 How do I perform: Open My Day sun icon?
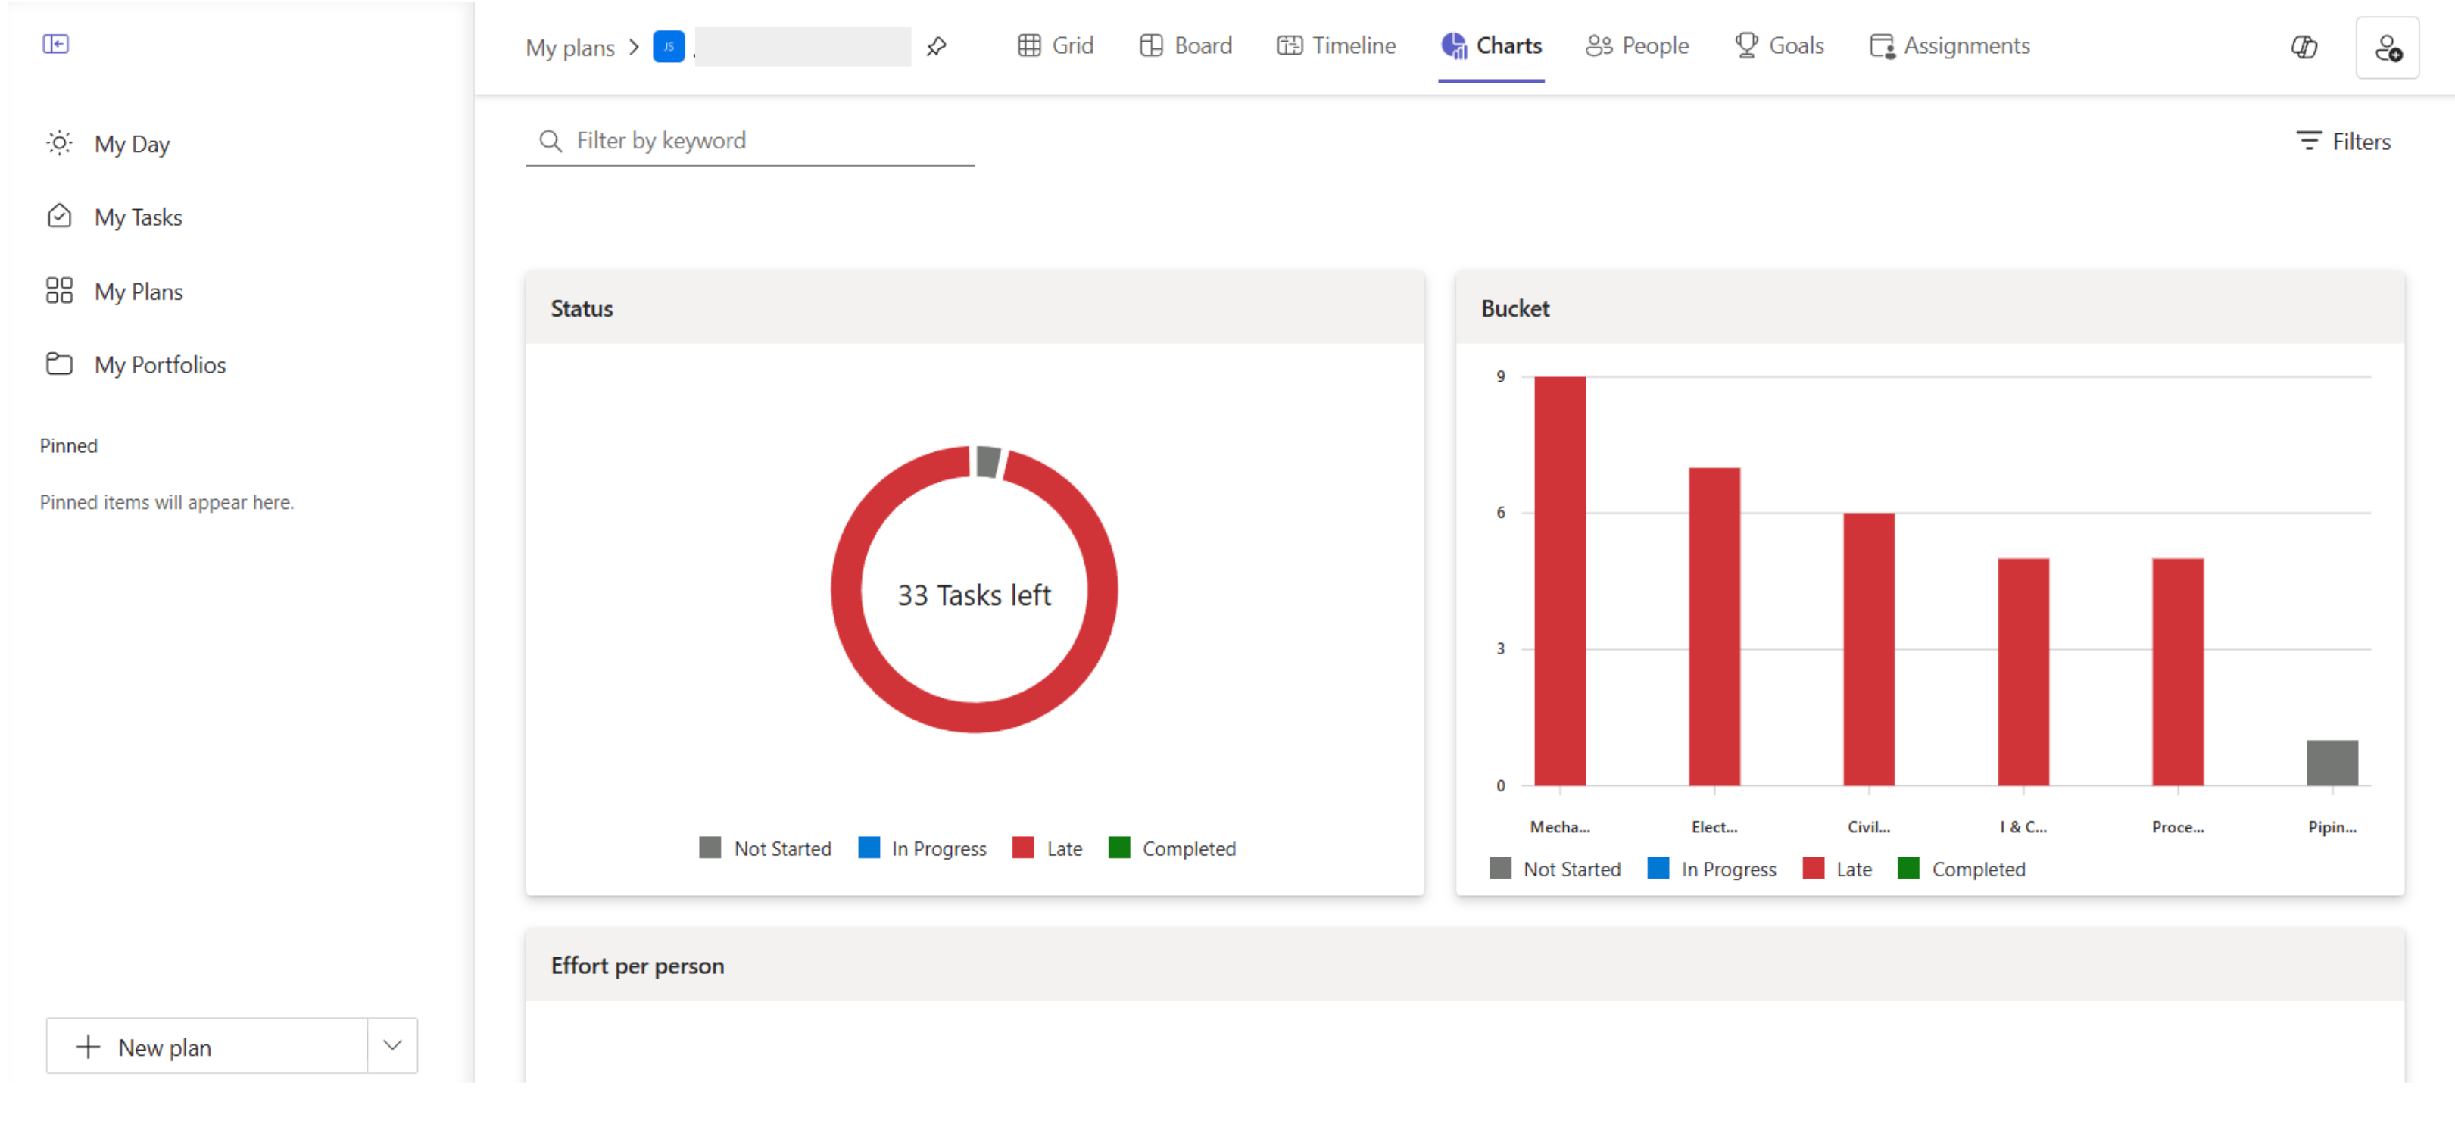click(59, 144)
